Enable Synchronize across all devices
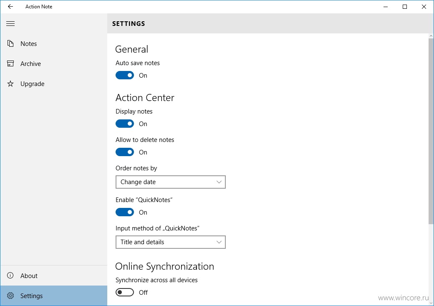Viewport: 434px width, 306px height. pyautogui.click(x=124, y=292)
